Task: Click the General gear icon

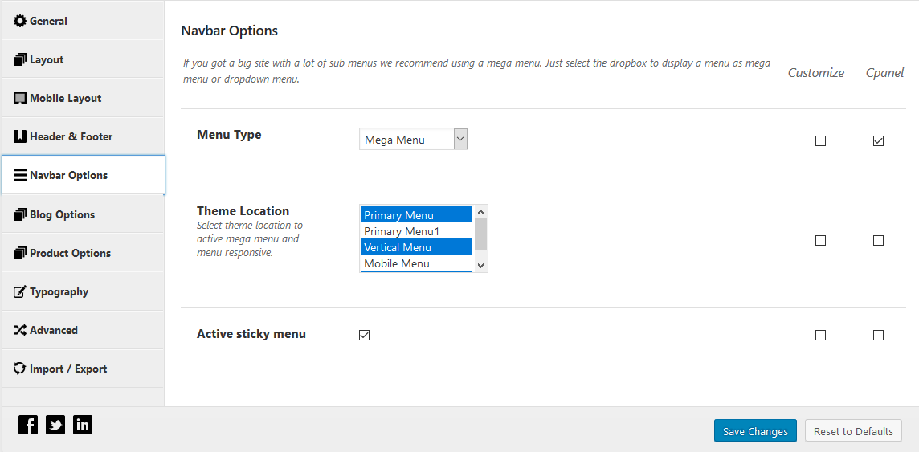Action: 20,21
